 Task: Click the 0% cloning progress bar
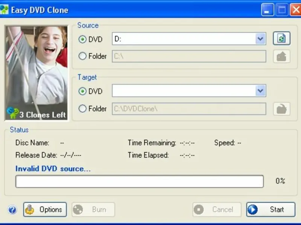pyautogui.click(x=140, y=181)
